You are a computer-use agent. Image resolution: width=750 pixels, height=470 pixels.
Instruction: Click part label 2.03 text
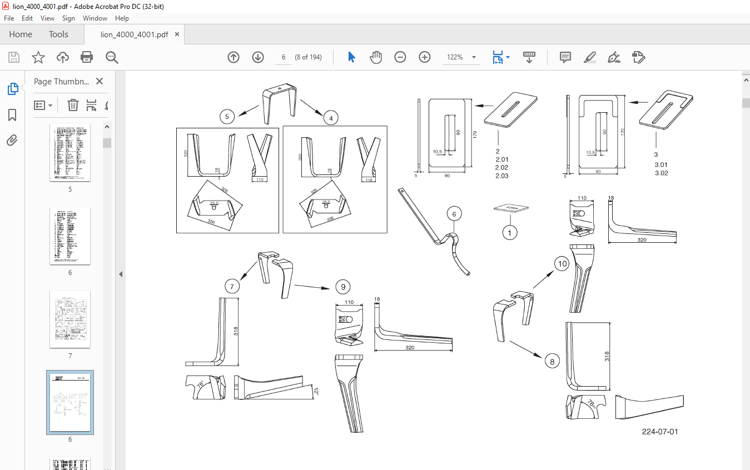point(502,176)
